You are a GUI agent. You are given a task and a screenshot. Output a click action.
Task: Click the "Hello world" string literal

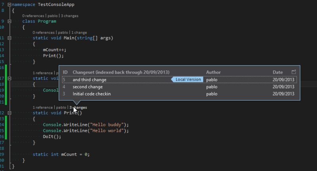(x=107, y=131)
